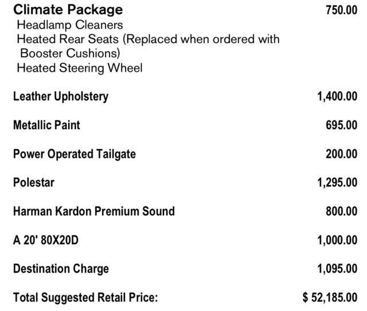367x311 pixels.
Task: Select the A 20' 80X20D item
Action: pyautogui.click(x=46, y=240)
